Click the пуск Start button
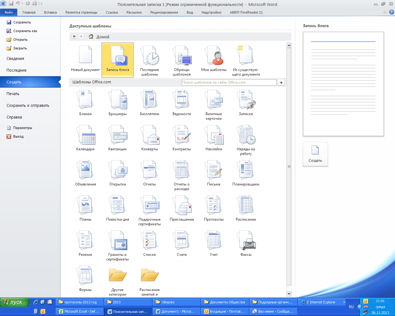This screenshot has height=316, width=395. click(x=15, y=302)
